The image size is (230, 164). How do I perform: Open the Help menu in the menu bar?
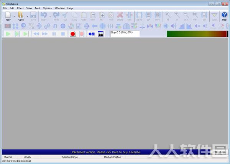[70, 8]
